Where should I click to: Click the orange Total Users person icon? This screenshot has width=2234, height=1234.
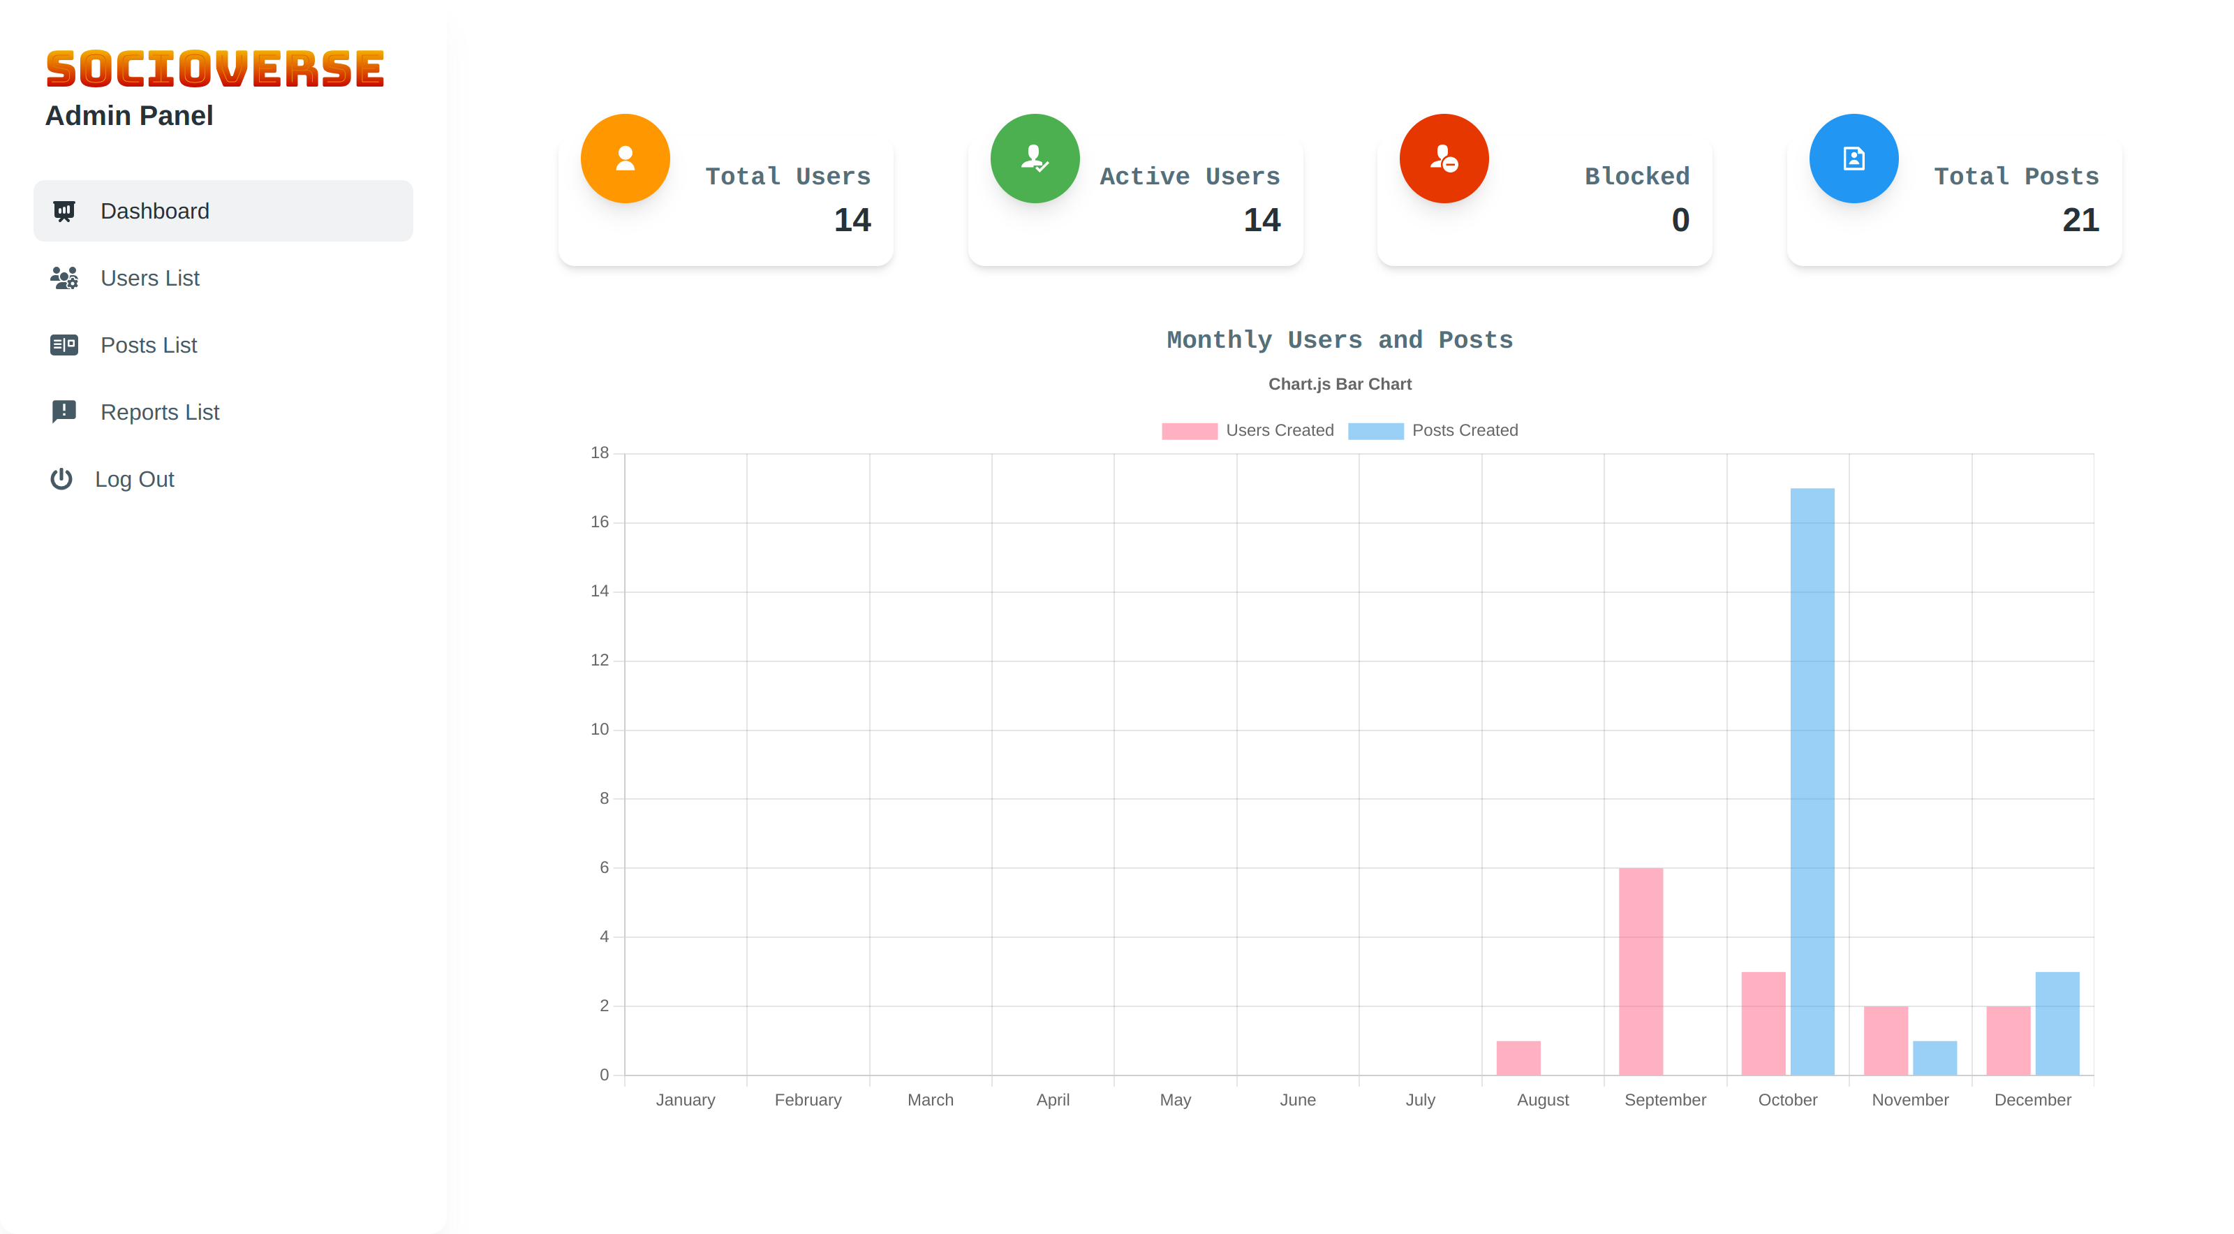point(626,159)
